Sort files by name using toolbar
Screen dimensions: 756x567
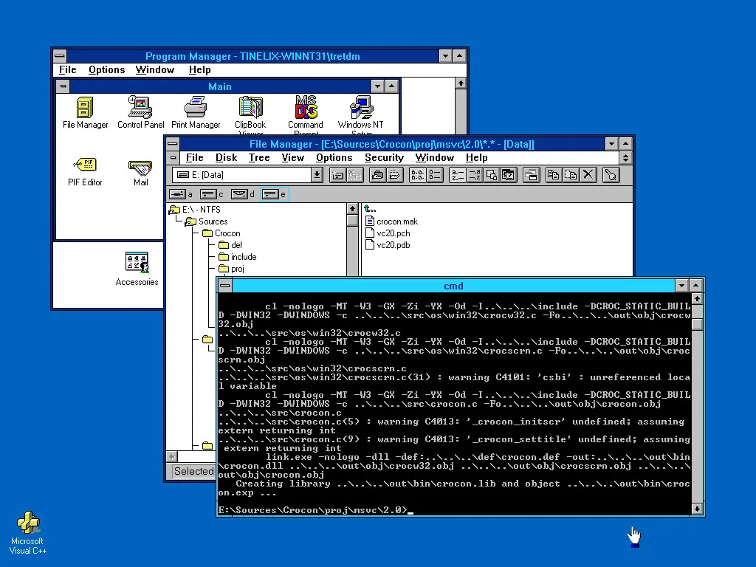(457, 175)
